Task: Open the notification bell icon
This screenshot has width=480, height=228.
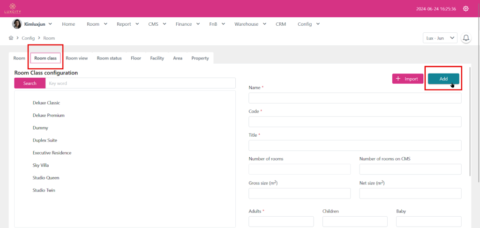Action: click(466, 38)
